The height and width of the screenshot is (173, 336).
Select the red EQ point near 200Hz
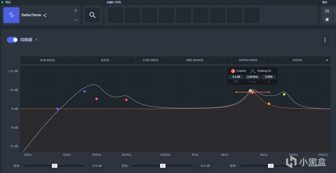126,100
